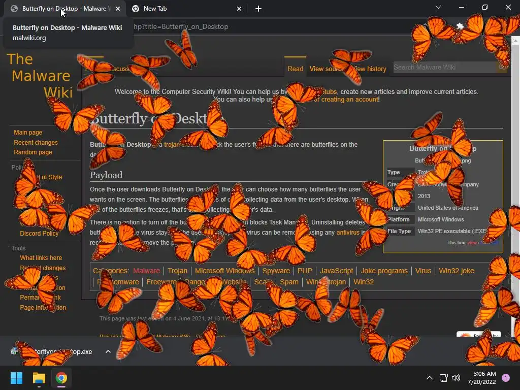Click the infobox view link

point(472,243)
